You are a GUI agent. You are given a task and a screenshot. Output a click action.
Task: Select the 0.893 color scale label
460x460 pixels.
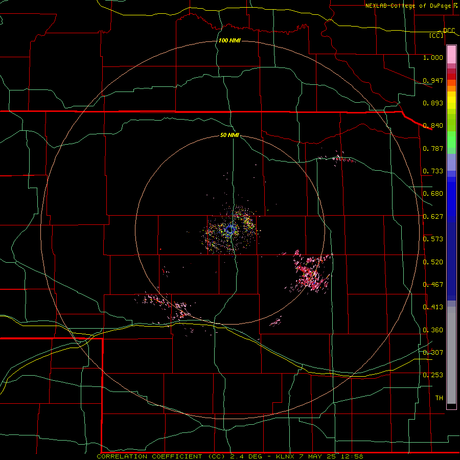[x=433, y=103]
